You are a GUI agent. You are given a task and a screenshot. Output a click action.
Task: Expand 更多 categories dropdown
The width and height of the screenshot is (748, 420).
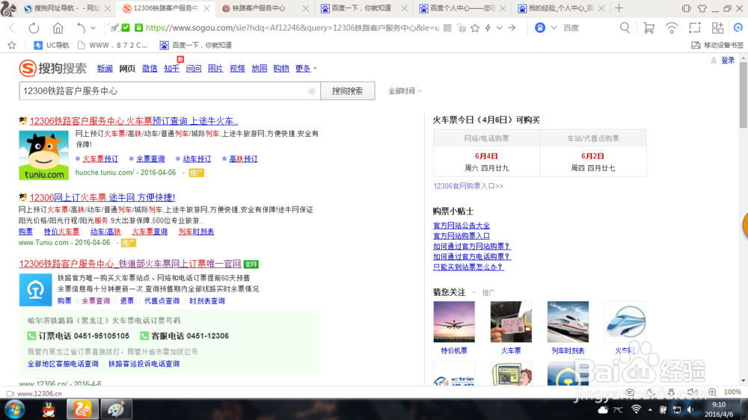pos(306,69)
